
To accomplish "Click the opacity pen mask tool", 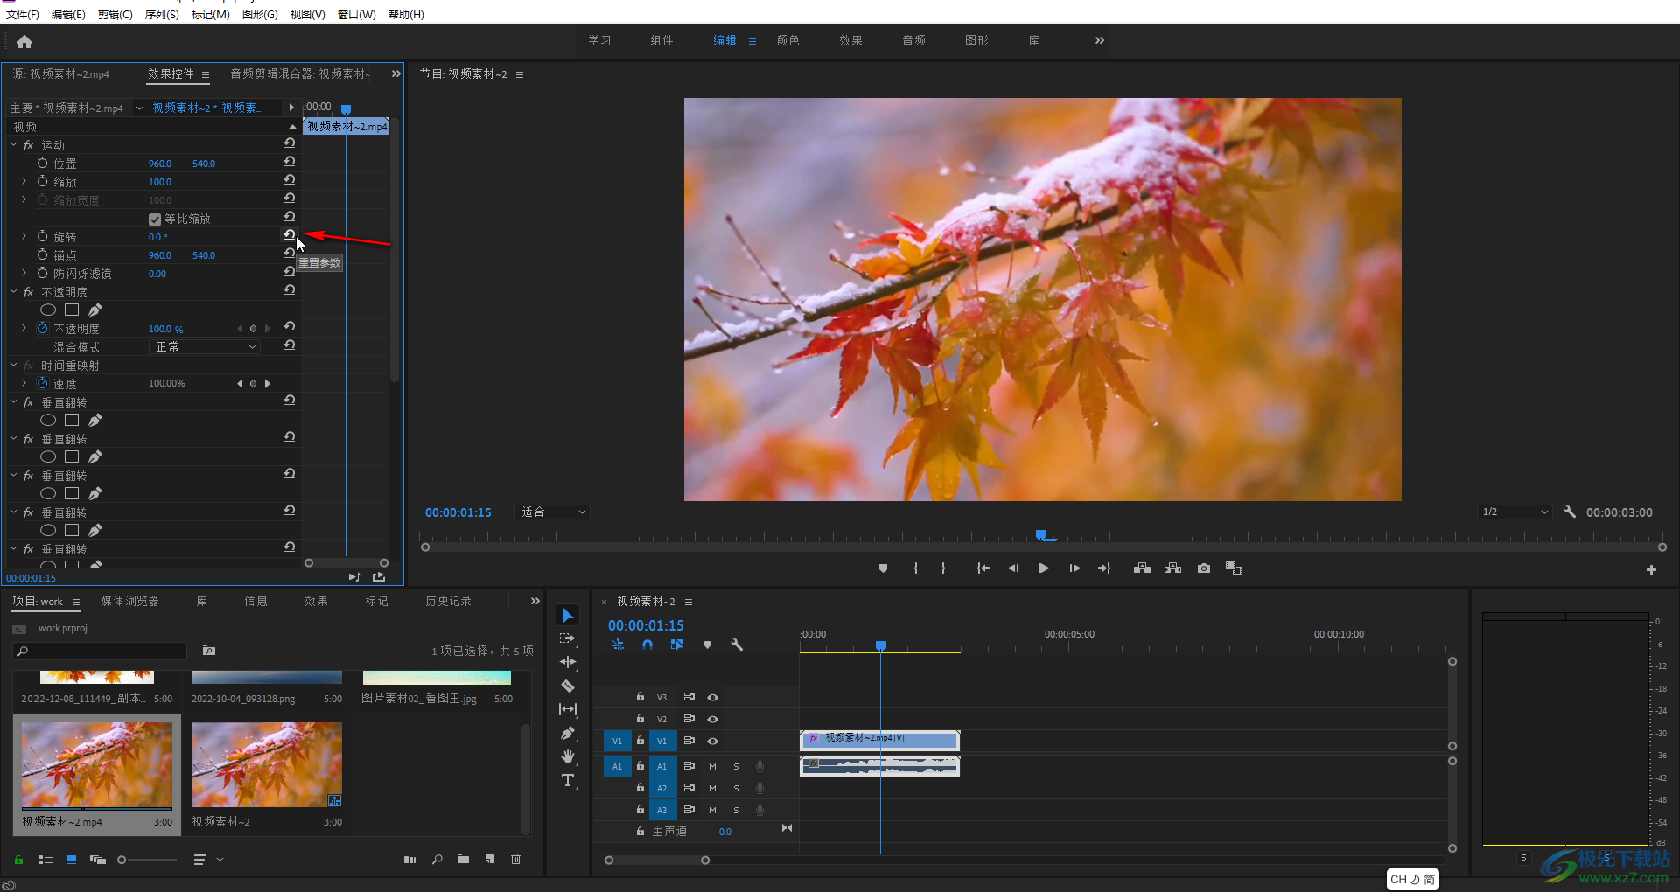I will tap(95, 310).
